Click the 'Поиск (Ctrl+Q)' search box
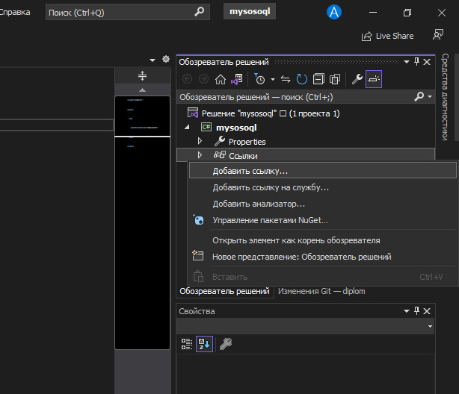The image size is (459, 394). click(128, 12)
